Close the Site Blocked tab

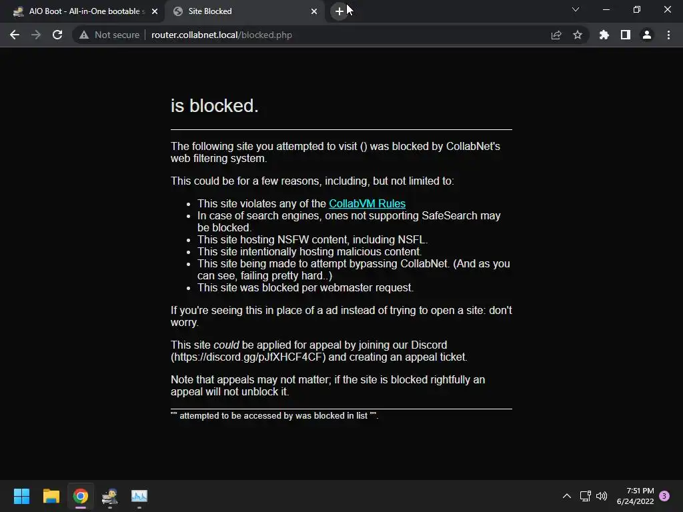point(314,11)
